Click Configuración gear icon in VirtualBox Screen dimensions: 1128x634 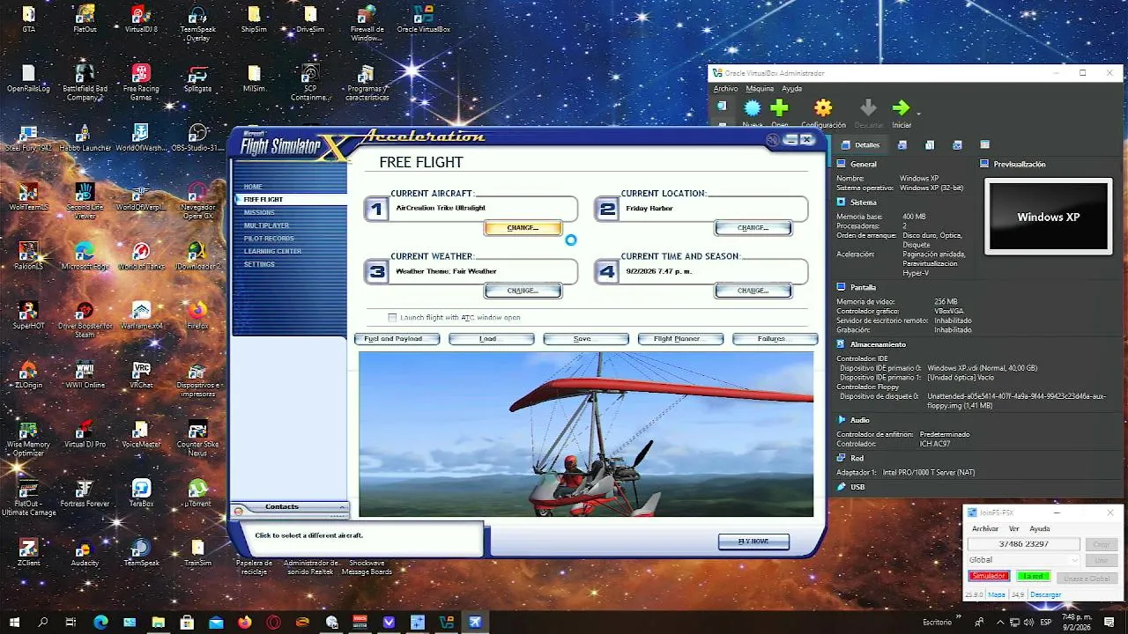pyautogui.click(x=823, y=108)
